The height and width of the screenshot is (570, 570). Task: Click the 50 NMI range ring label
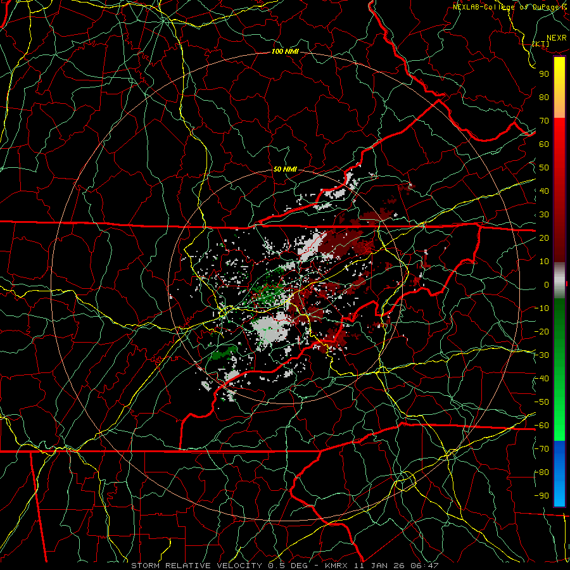pos(285,169)
